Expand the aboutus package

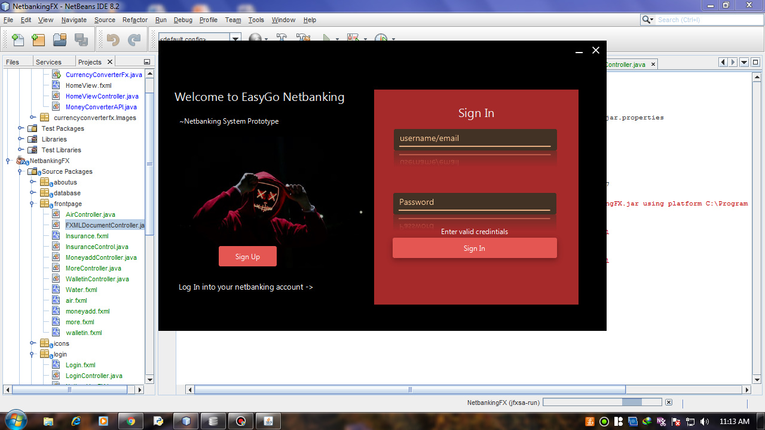[32, 182]
